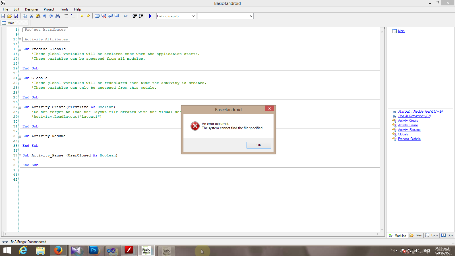This screenshot has width=455, height=256.
Task: Open Find with the binoculars icon
Action: click(x=58, y=16)
